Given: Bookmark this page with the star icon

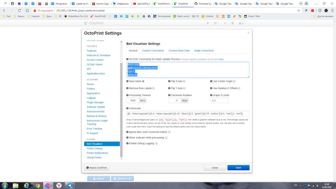Looking at the screenshot, I should pyautogui.click(x=299, y=10).
